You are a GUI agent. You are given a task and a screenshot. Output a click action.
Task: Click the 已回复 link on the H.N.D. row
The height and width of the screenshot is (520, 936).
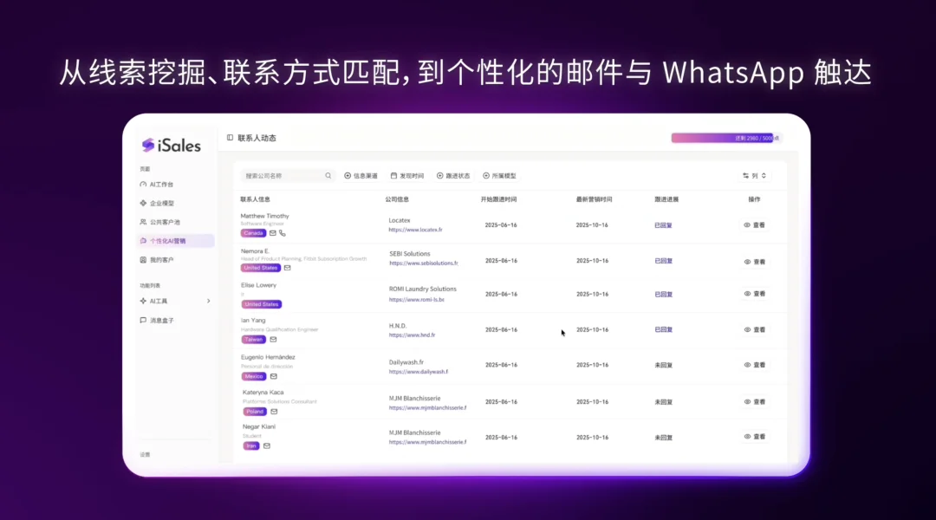[663, 329]
